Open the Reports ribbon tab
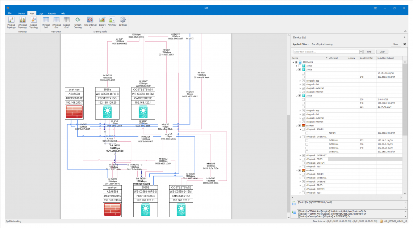Viewport: 413px width, 228px height. 52,13
